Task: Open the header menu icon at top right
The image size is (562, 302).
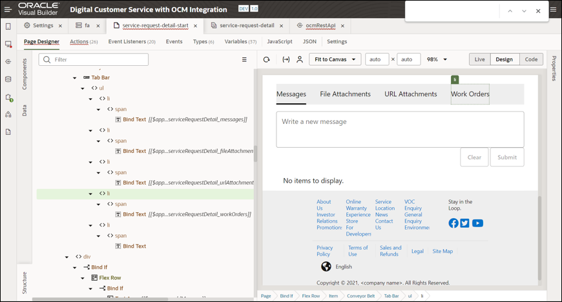Action: 554,9
